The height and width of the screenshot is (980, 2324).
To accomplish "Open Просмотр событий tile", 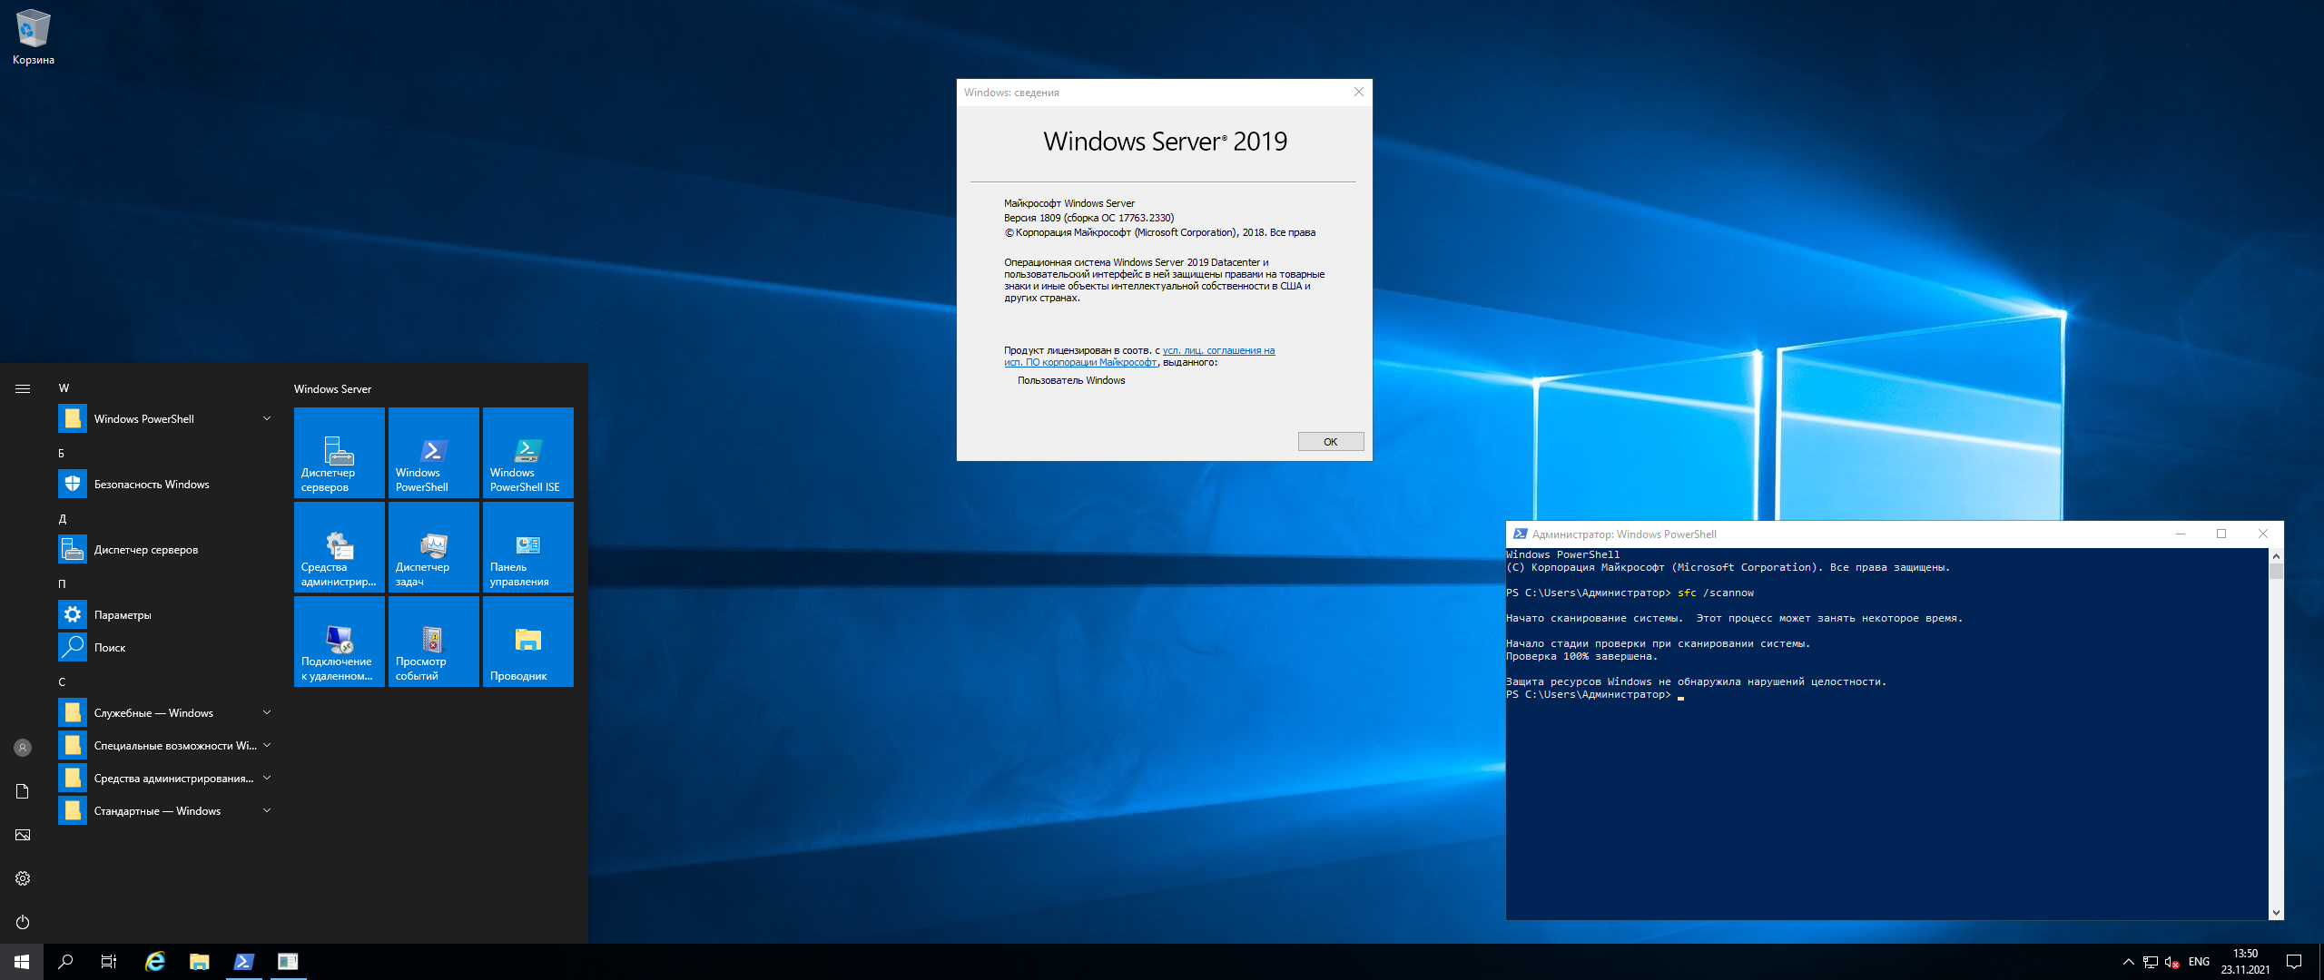I will pyautogui.click(x=433, y=642).
